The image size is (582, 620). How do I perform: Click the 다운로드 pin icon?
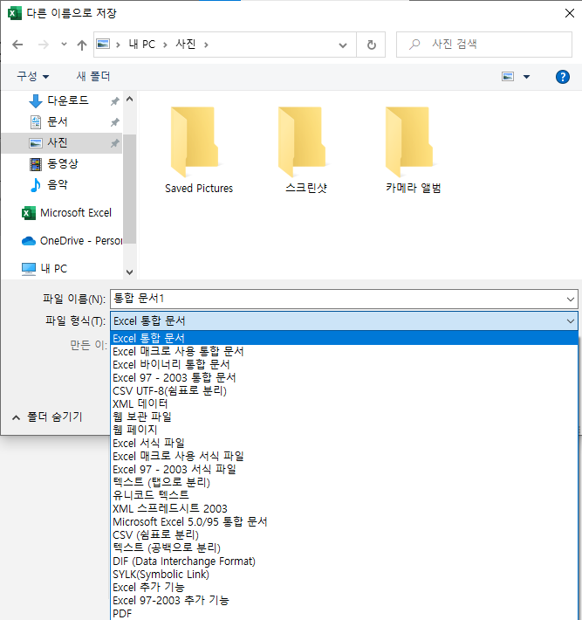[114, 101]
